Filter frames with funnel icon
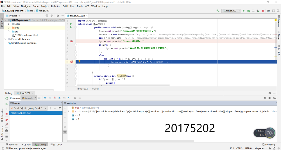This screenshot has width=281, height=150. coord(60,108)
